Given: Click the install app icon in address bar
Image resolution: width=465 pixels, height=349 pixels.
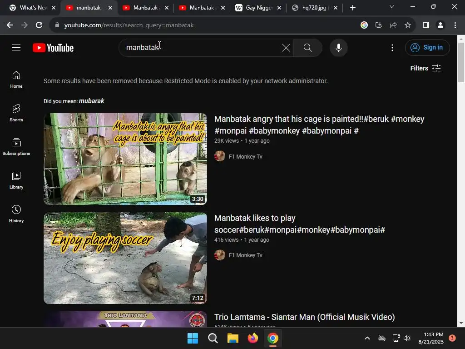Looking at the screenshot, I should pyautogui.click(x=378, y=25).
